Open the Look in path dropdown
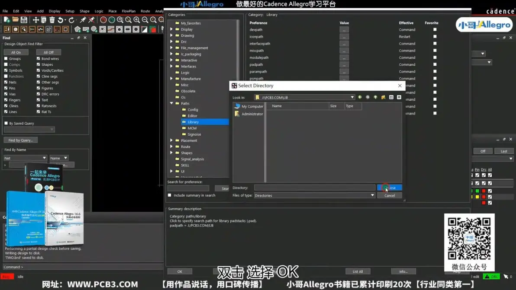This screenshot has height=290, width=516. [x=352, y=97]
